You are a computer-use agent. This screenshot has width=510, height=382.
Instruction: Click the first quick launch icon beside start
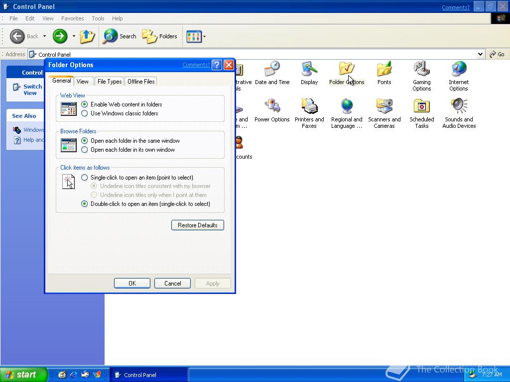(62, 375)
